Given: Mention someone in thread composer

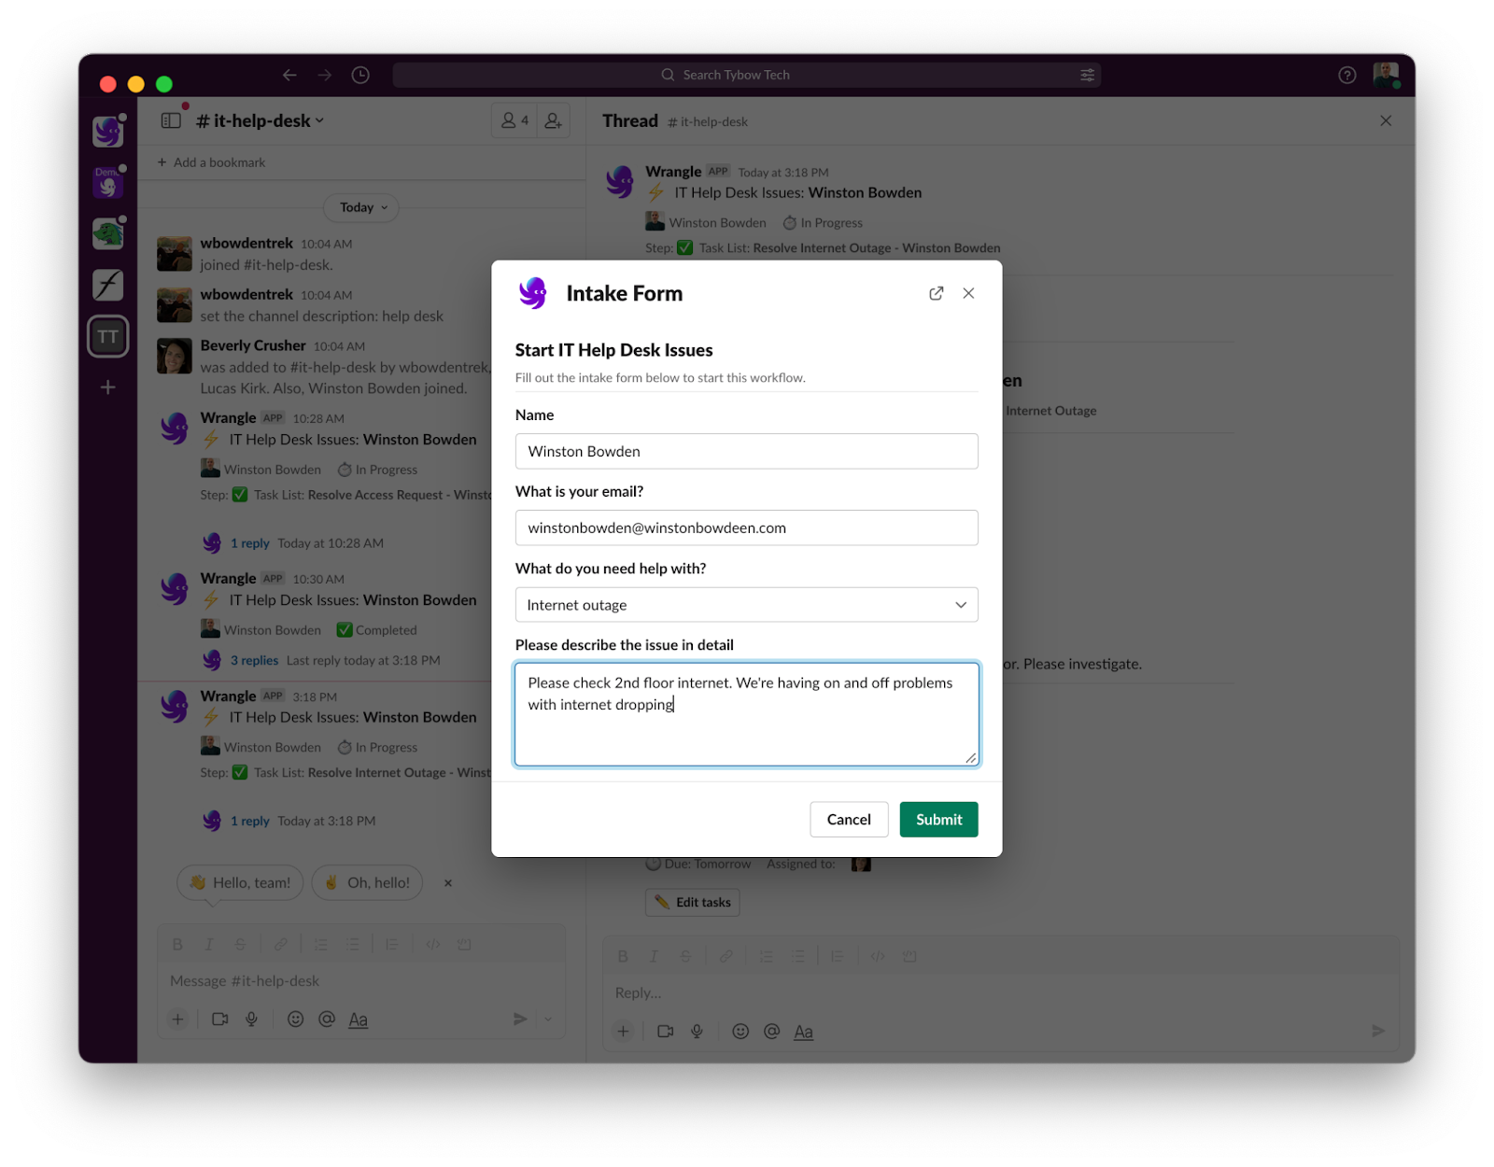Looking at the screenshot, I should pyautogui.click(x=772, y=1032).
